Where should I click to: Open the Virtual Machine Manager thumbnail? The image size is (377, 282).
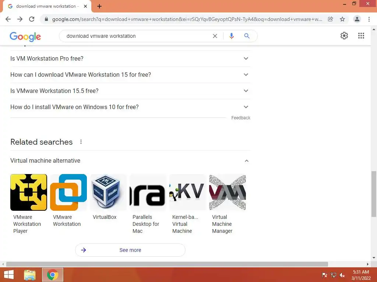pos(228,192)
